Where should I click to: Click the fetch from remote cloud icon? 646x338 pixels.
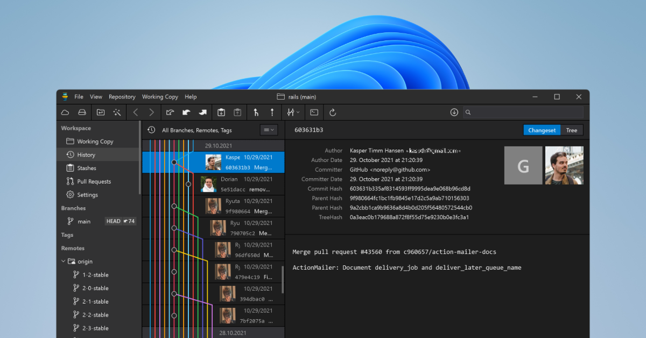pyautogui.click(x=65, y=112)
